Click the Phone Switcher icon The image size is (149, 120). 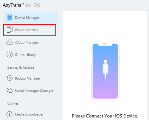pos(10,30)
